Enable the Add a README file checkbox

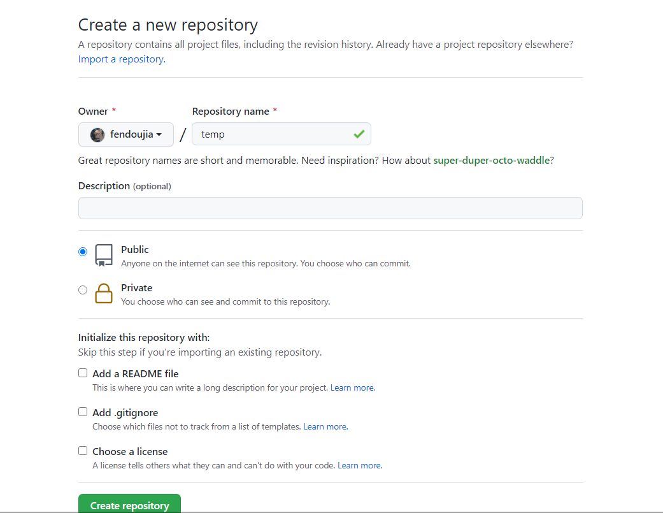point(83,373)
